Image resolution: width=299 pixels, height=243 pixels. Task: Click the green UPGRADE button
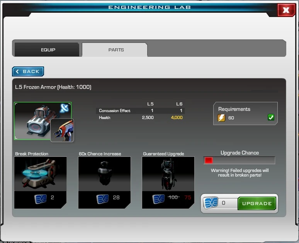coord(257,204)
